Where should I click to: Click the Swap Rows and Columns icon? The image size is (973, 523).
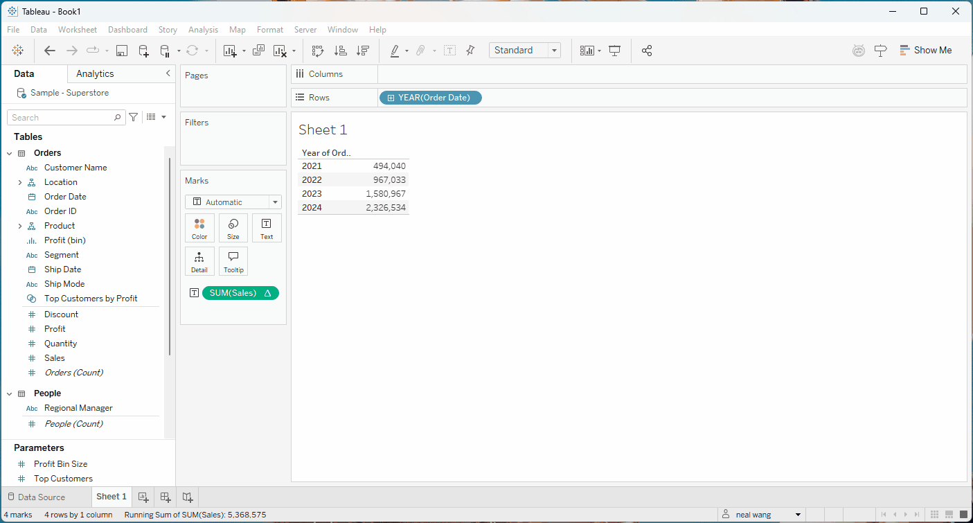[318, 51]
